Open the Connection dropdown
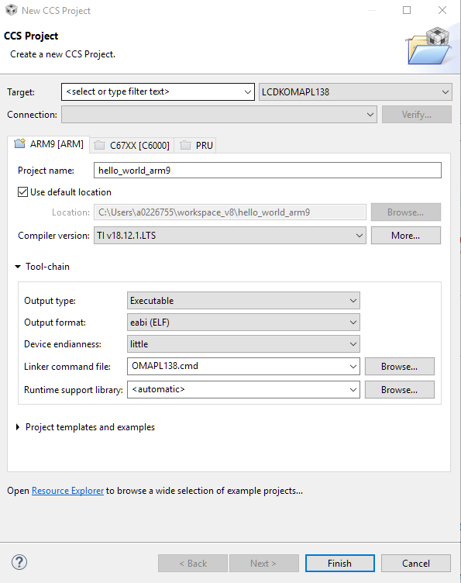The image size is (461, 583). tap(219, 115)
